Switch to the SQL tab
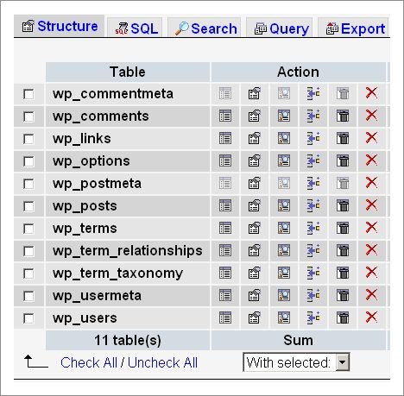This screenshot has width=404, height=396. [135, 28]
